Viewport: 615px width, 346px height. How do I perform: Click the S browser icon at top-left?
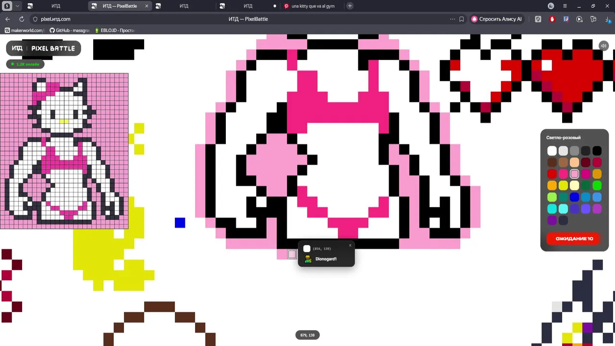(x=7, y=6)
